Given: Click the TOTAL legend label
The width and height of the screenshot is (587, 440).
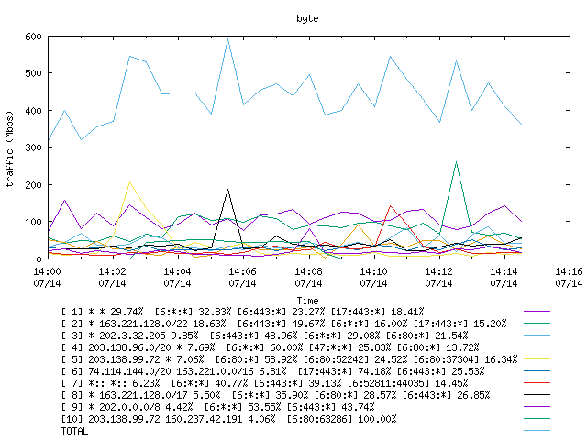Looking at the screenshot, I should (75, 431).
